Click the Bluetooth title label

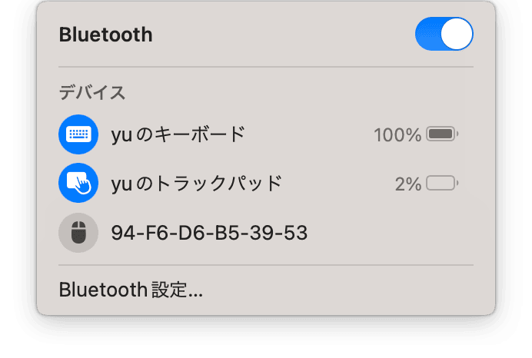point(106,35)
